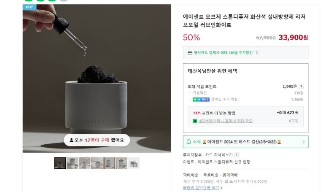Image resolution: width=326 pixels, height=192 pixels.
Task: Click 카드 자세히보기 text
Action: (x=219, y=155)
